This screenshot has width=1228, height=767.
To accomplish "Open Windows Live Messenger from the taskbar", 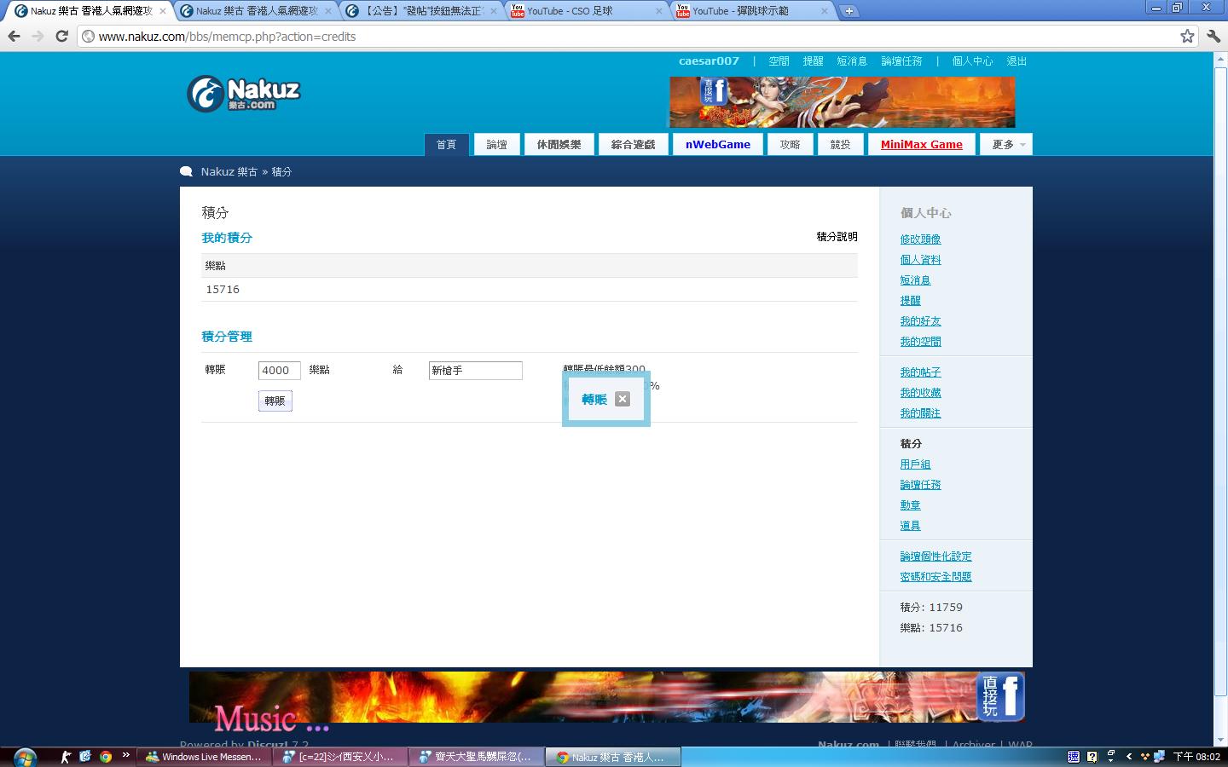I will 205,757.
